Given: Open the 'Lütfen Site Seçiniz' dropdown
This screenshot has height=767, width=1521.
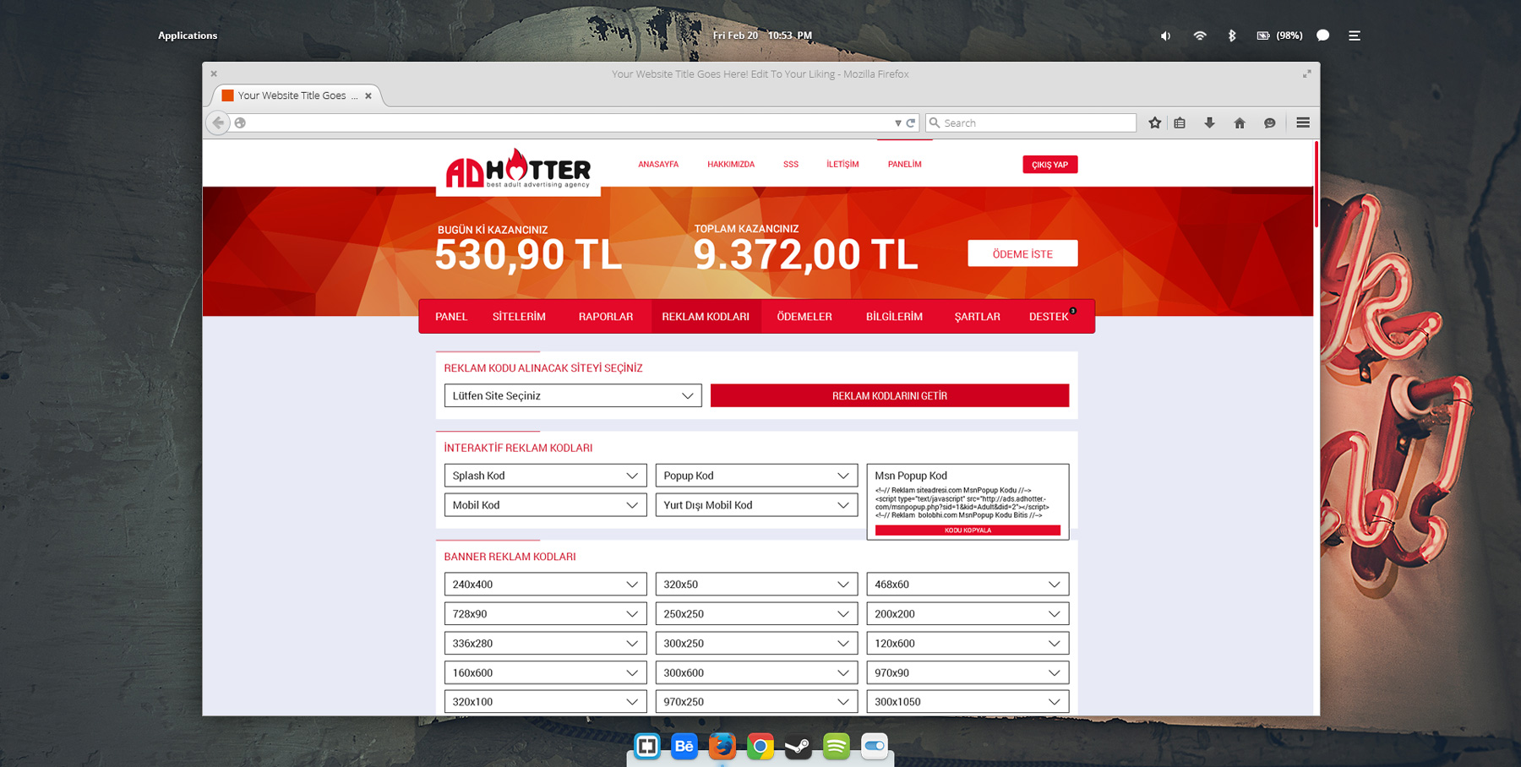Looking at the screenshot, I should click(x=573, y=395).
